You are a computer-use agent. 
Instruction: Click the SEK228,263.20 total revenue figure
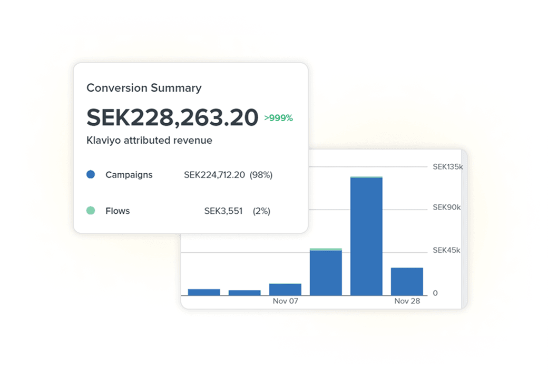(172, 117)
